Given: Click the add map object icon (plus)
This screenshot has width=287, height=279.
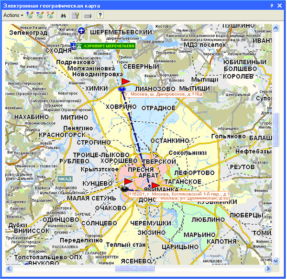Looking at the screenshot, I should coord(30,15).
